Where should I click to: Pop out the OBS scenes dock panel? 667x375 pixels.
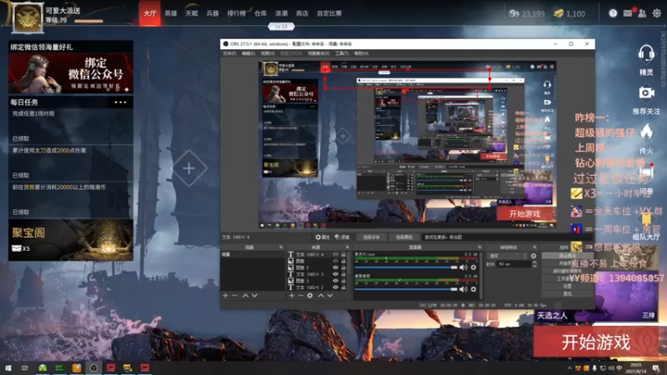tap(281, 247)
